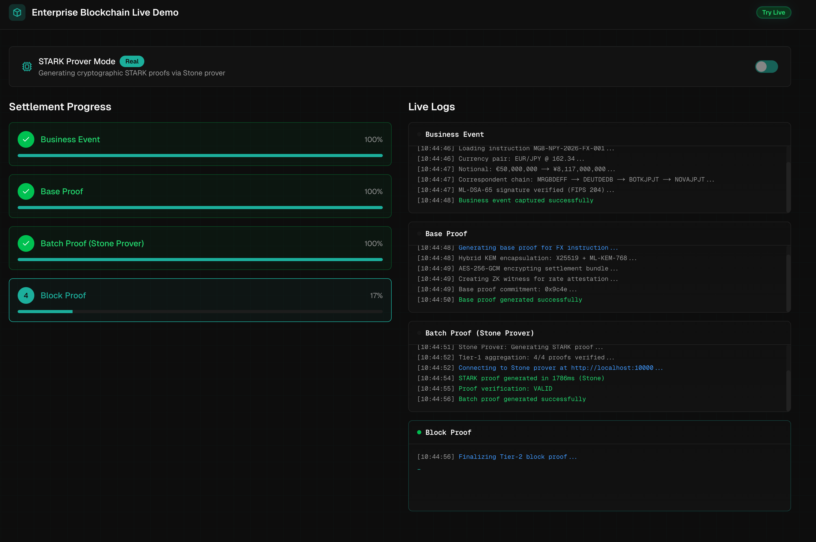The image size is (816, 542).
Task: Click 'STARK proof generated in 1786ms' log line
Action: tap(510, 378)
